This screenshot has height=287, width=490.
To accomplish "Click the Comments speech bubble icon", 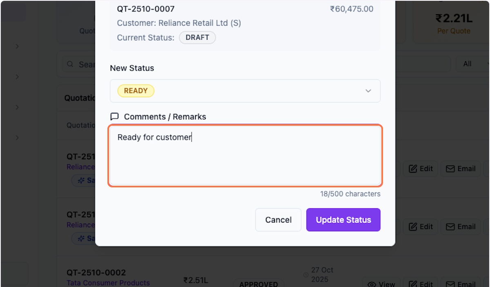I will point(114,117).
